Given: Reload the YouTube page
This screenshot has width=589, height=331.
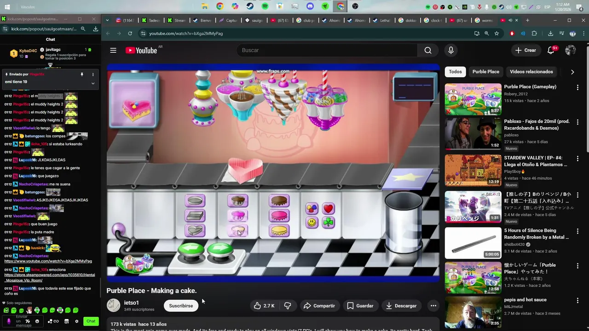Looking at the screenshot, I should [130, 33].
